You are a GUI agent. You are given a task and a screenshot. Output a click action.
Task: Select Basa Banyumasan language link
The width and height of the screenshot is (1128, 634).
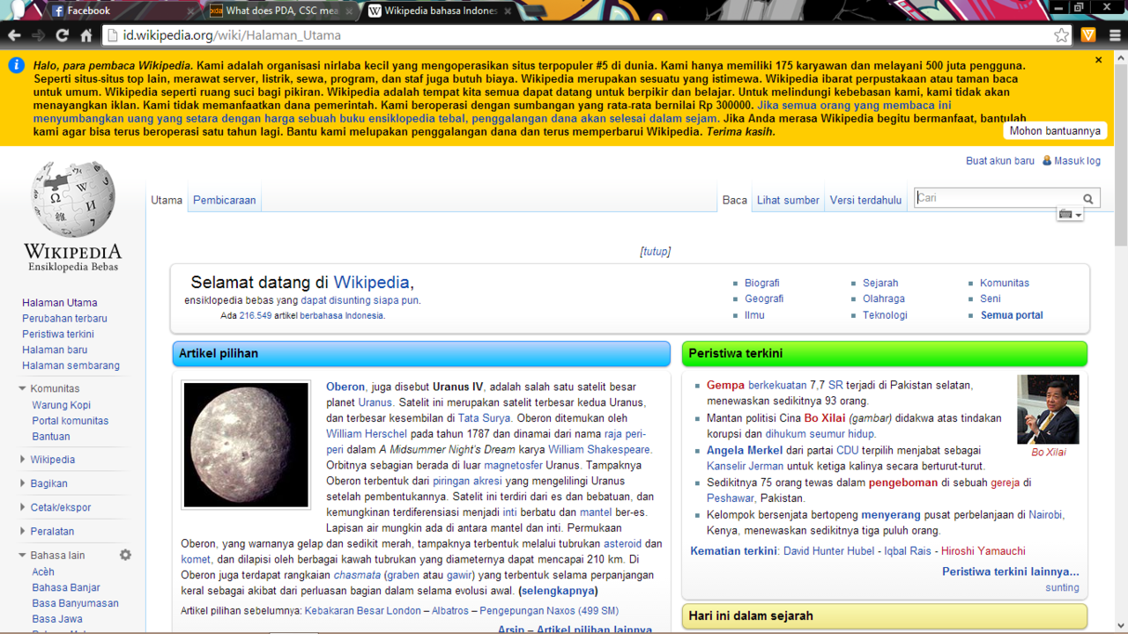pos(76,603)
